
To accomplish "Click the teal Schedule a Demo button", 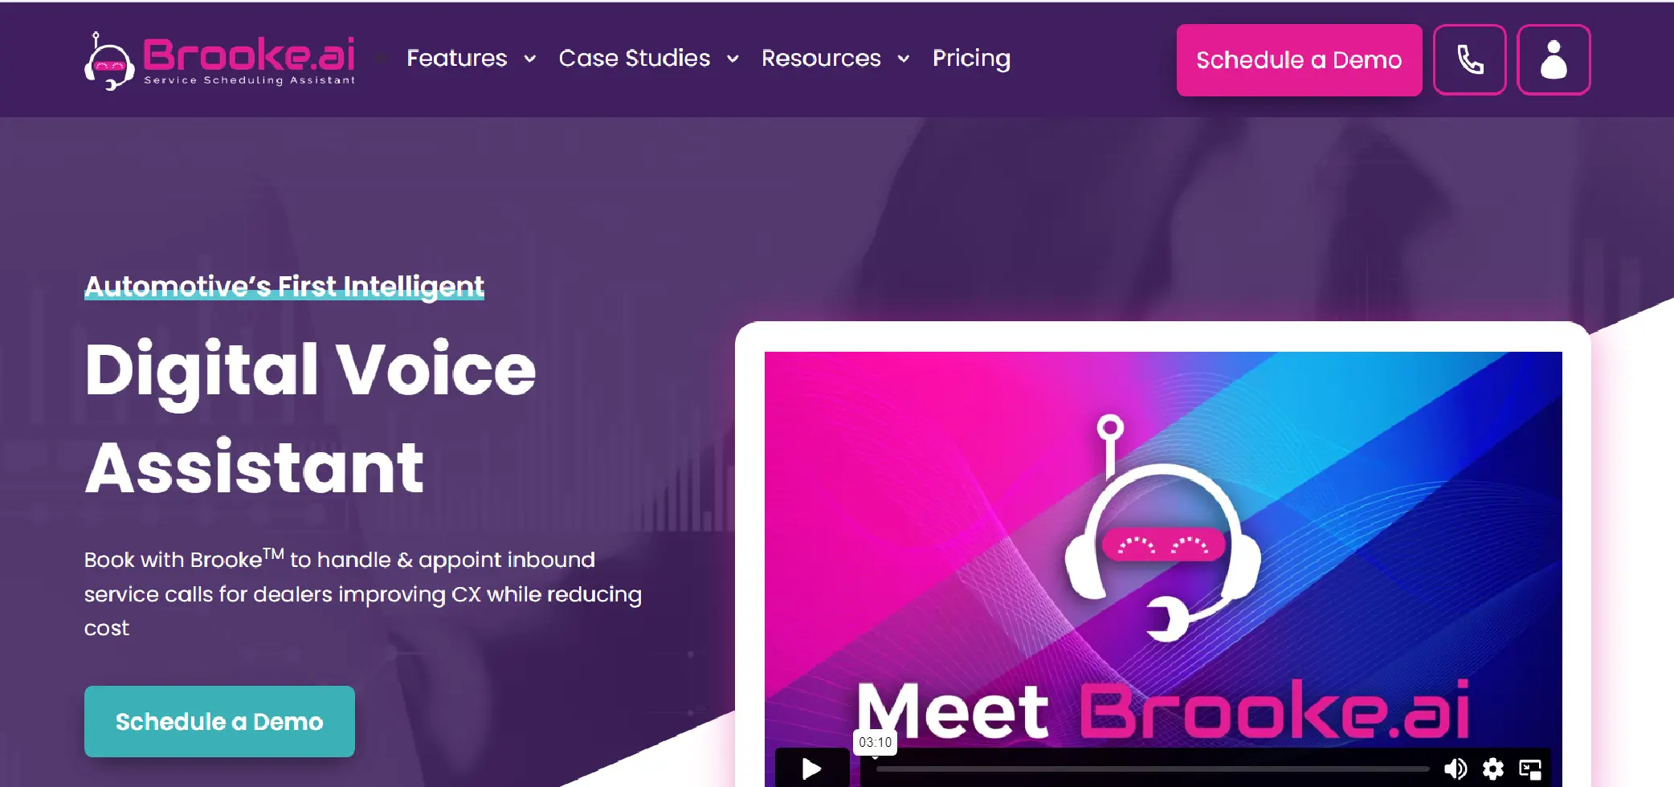I will [219, 721].
